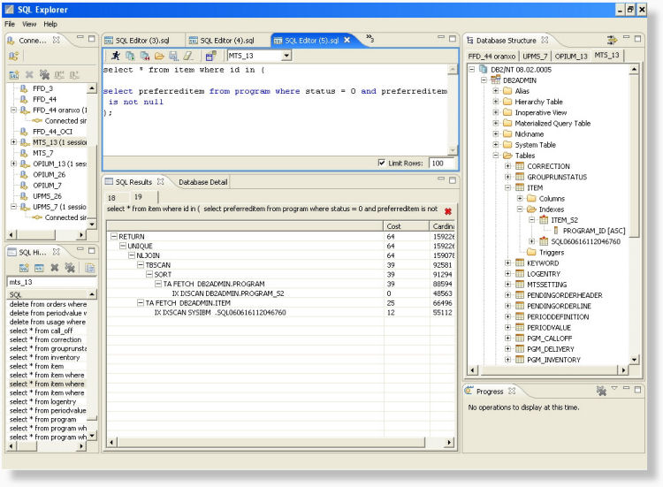
Task: Select the OPIUM_13 database structure tab
Action: (x=573, y=56)
